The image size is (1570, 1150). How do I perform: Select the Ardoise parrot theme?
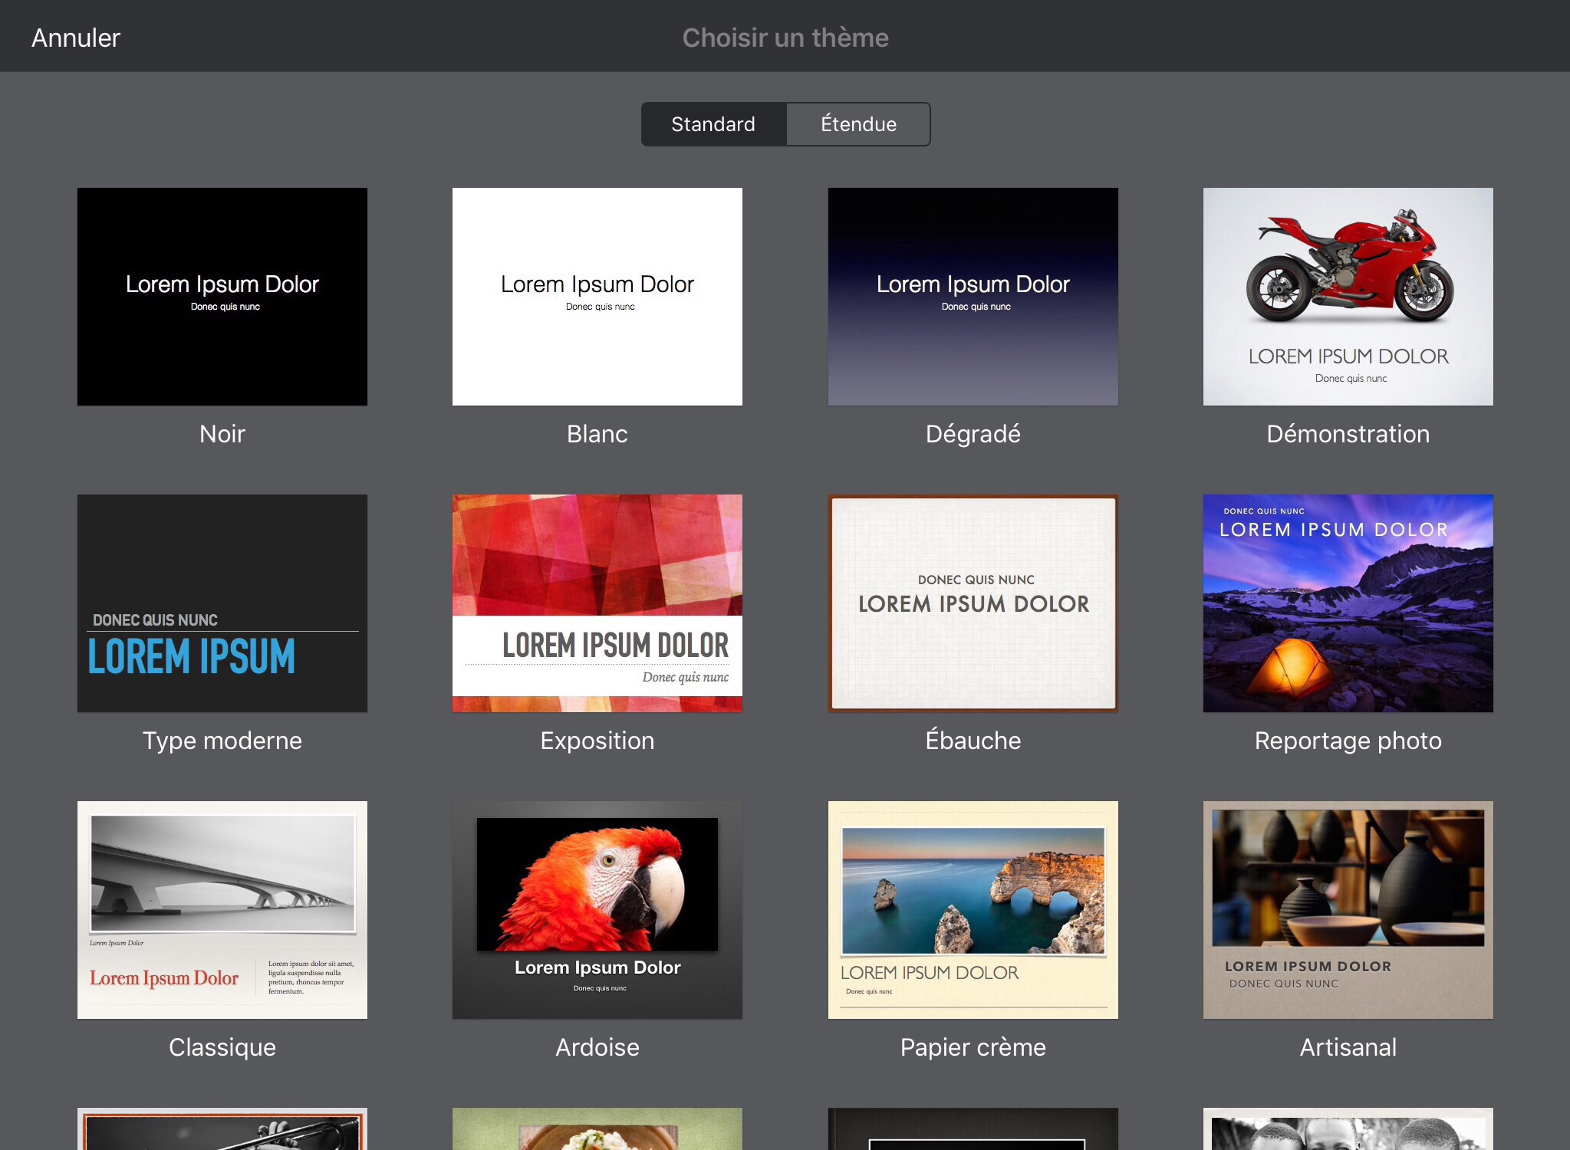[x=597, y=910]
